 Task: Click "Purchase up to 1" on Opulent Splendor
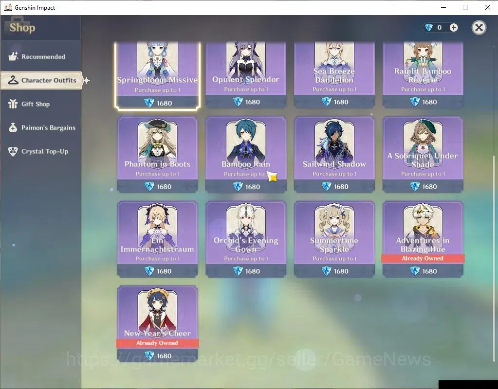246,89
